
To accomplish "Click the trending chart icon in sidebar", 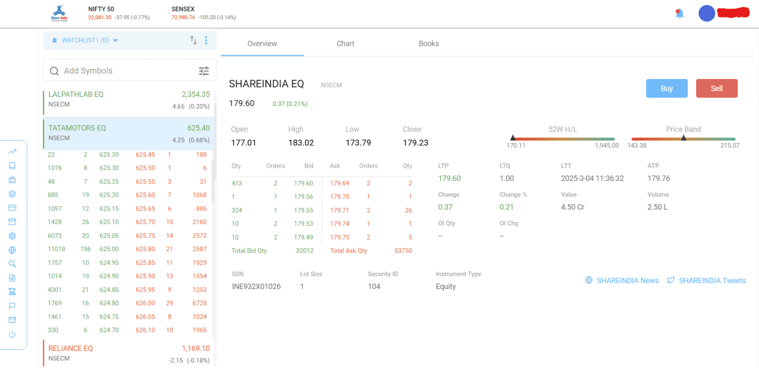I will (12, 151).
